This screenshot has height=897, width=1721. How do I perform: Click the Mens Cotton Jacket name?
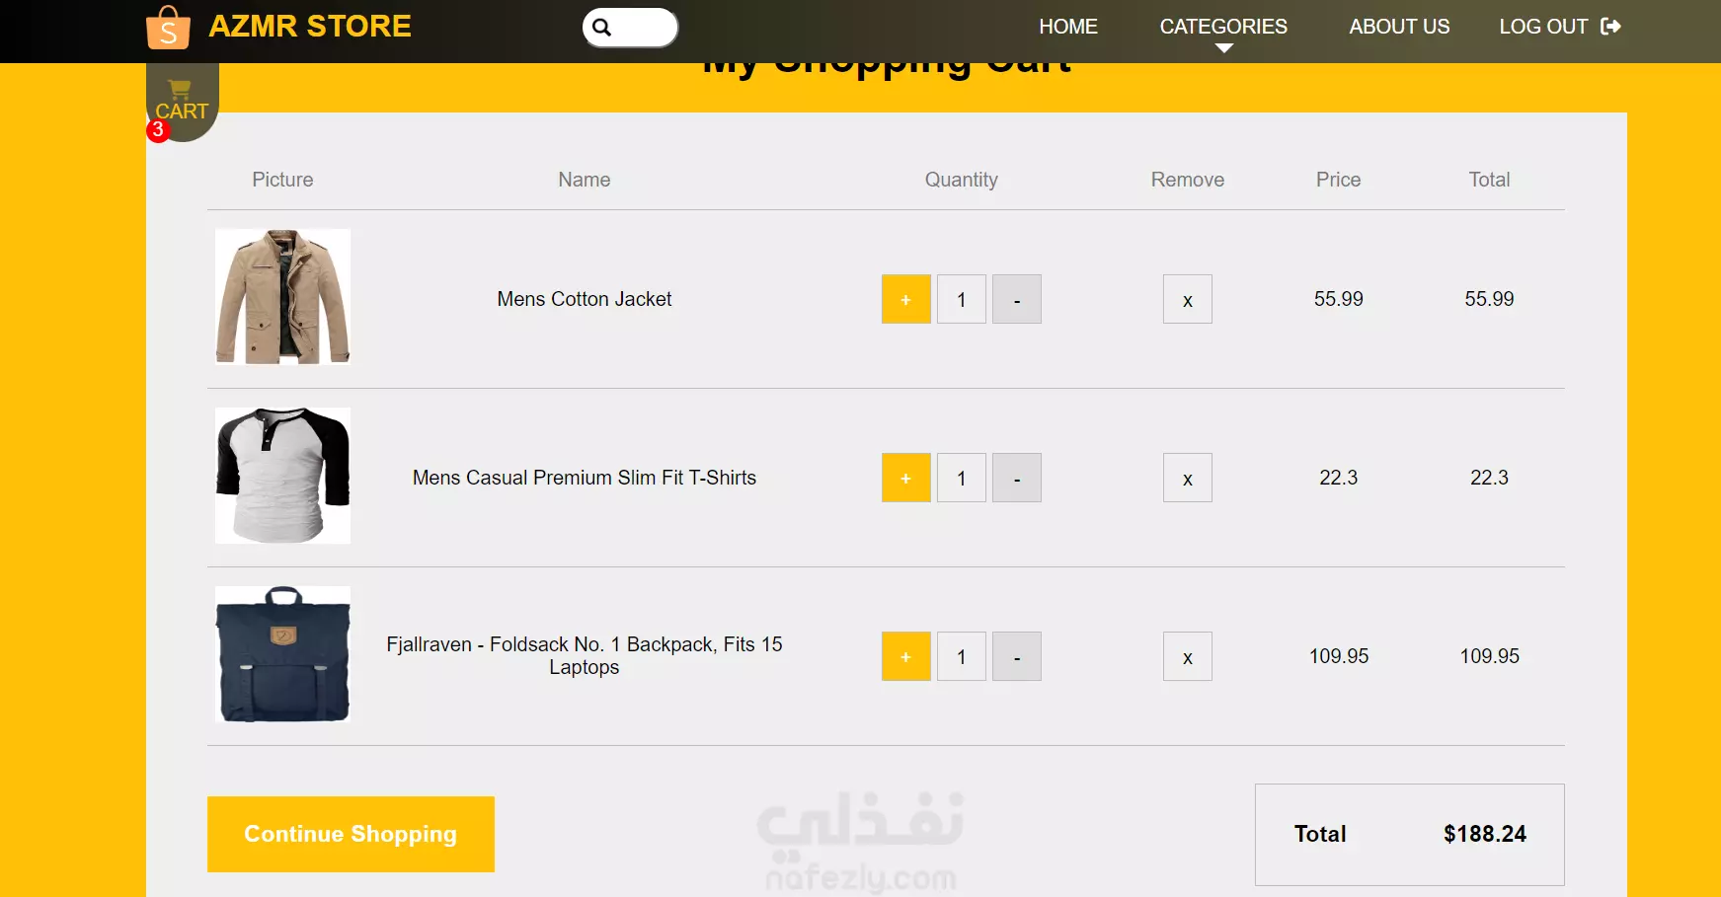coord(585,299)
